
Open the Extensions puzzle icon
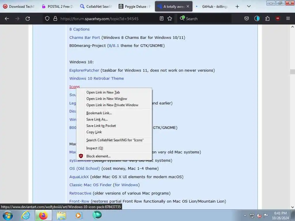(267, 18)
